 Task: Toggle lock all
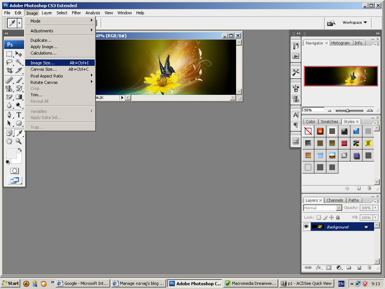click(x=338, y=218)
